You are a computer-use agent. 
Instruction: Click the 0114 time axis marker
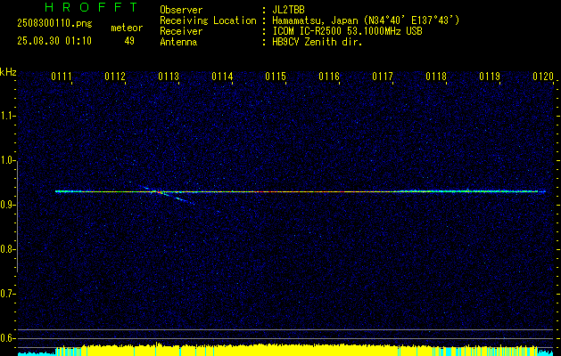[222, 77]
